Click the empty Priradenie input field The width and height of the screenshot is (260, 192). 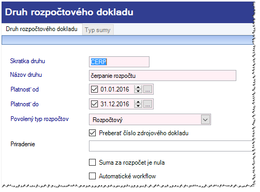tap(171, 146)
